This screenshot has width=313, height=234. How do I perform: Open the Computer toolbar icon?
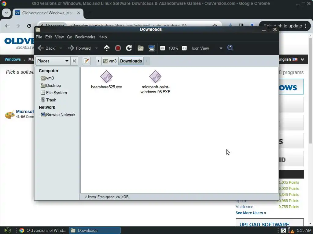(152, 48)
